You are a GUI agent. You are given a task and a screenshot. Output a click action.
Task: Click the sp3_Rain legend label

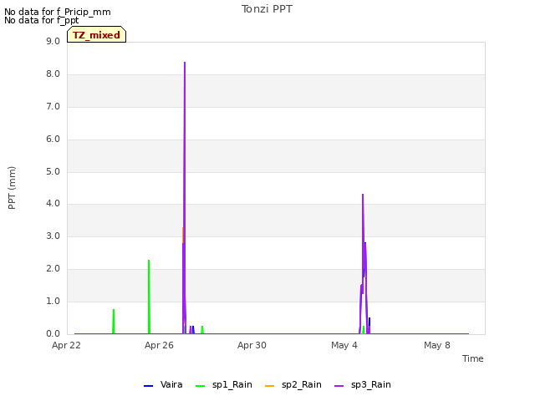pyautogui.click(x=371, y=384)
